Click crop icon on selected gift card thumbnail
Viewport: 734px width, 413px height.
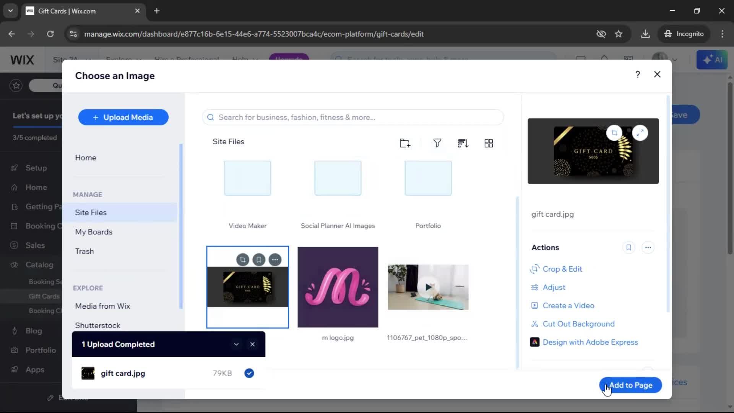(242, 260)
